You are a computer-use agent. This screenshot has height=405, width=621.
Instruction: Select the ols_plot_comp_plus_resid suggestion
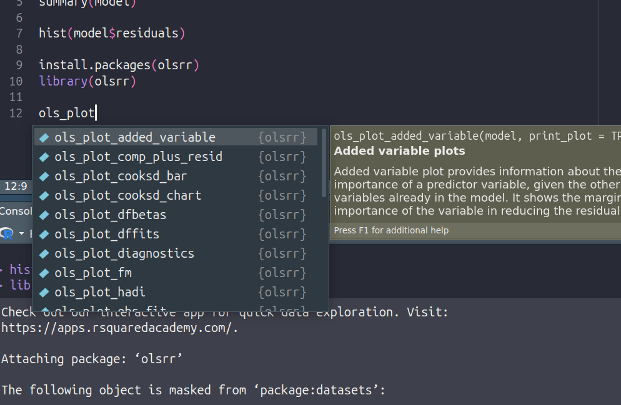point(138,157)
